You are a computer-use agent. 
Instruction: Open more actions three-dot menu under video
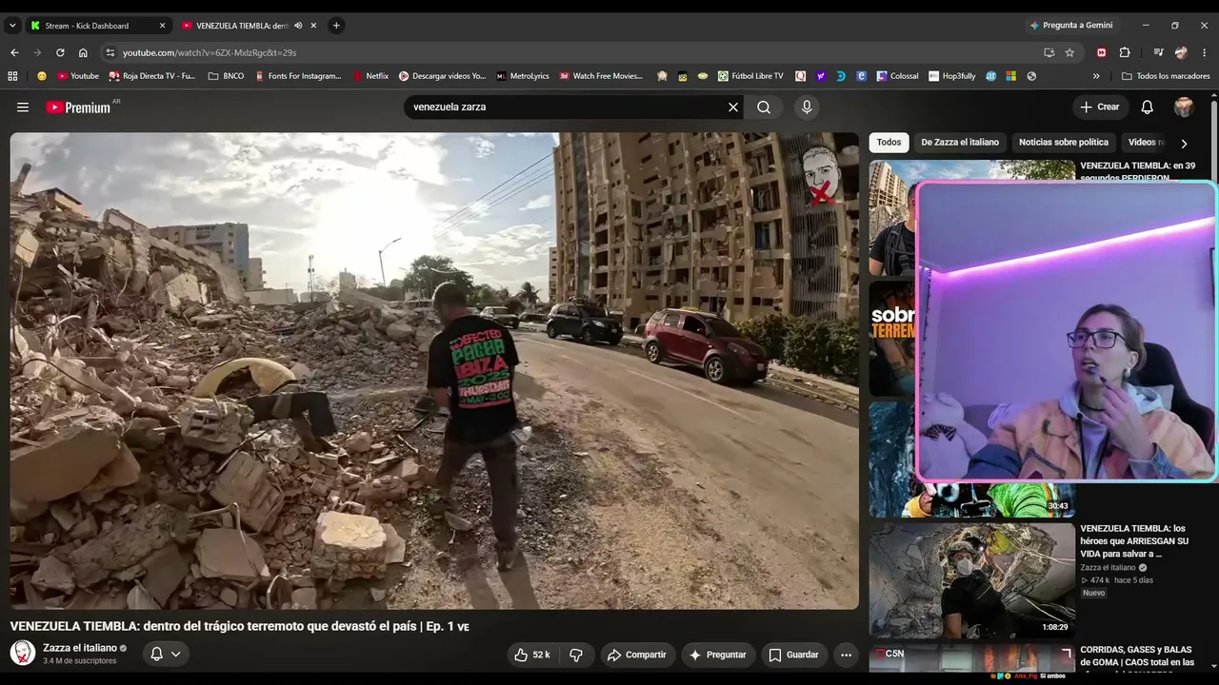(x=846, y=655)
